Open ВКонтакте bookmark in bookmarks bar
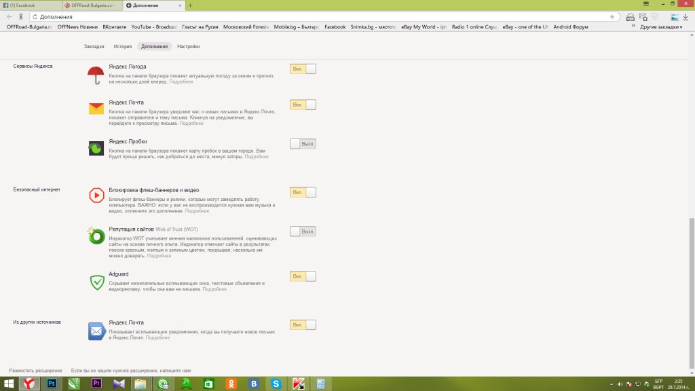 pos(114,27)
